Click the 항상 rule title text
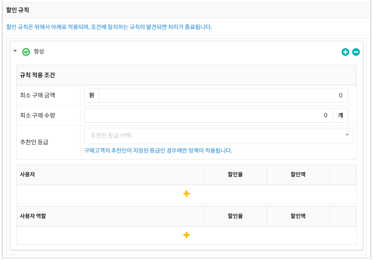Image resolution: width=373 pixels, height=260 pixels. (x=39, y=51)
